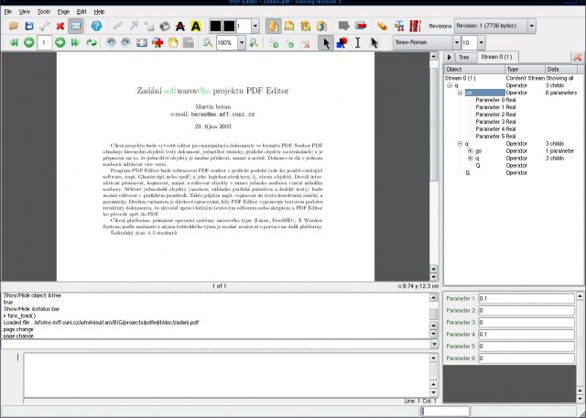This screenshot has height=418, width=586.
Task: Click the wrench tools icon
Action: pos(45,27)
